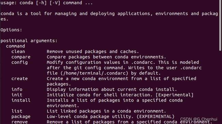The image size is (222, 124).
Task: Click the 'command' subheading under positional arguments
Action: point(15,46)
